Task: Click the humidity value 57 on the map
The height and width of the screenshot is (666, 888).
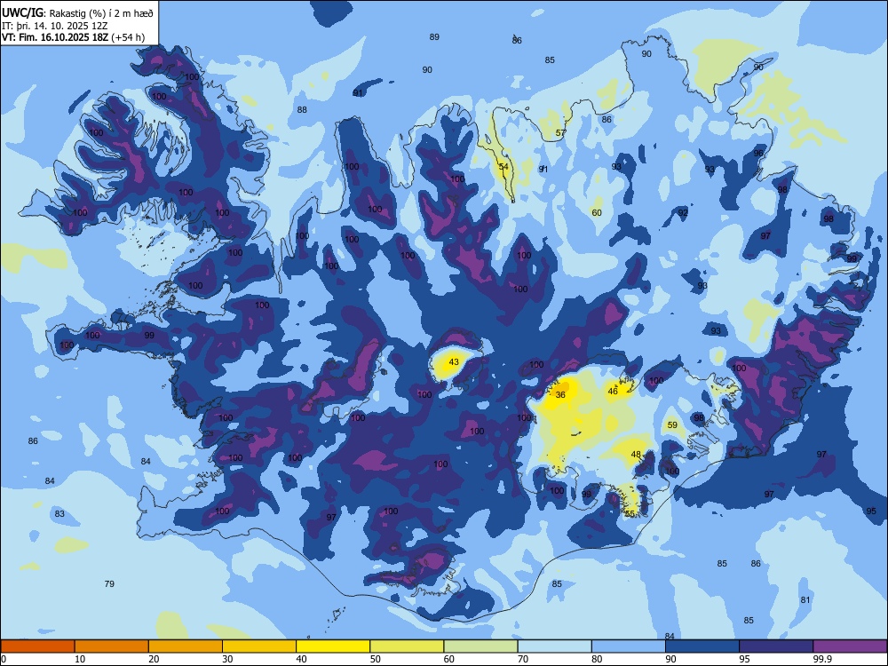Action: [560, 133]
